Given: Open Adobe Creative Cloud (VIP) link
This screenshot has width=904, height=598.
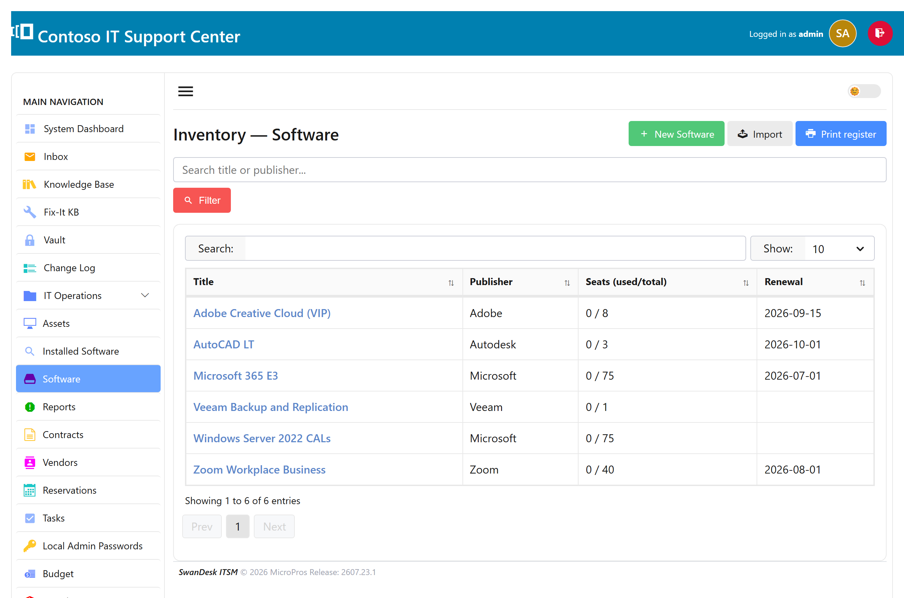Looking at the screenshot, I should click(x=262, y=314).
